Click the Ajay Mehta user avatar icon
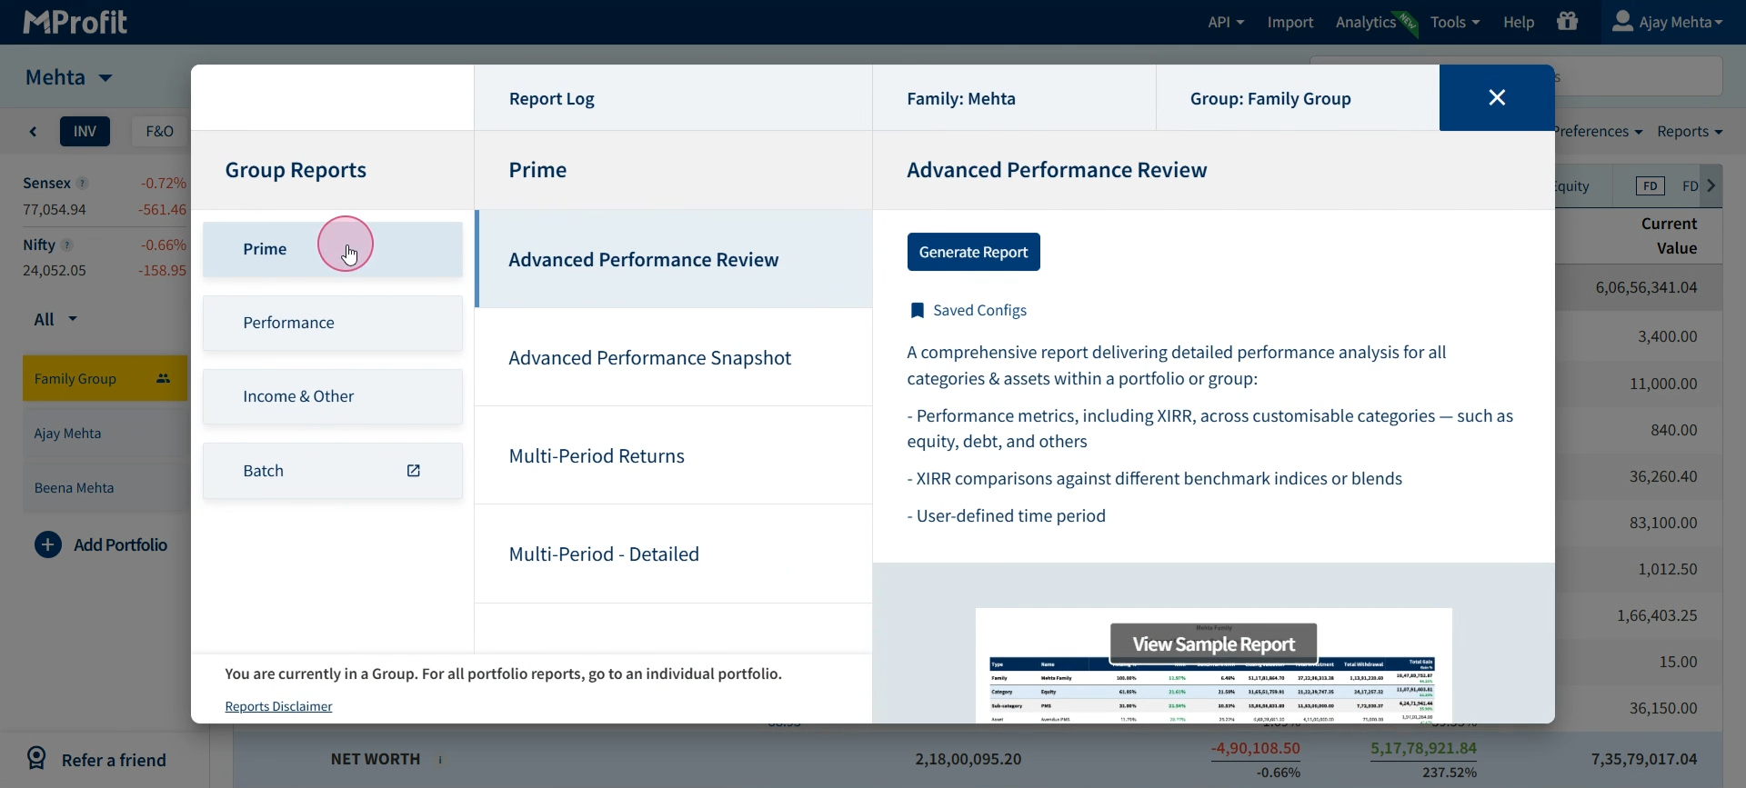 [x=1623, y=22]
